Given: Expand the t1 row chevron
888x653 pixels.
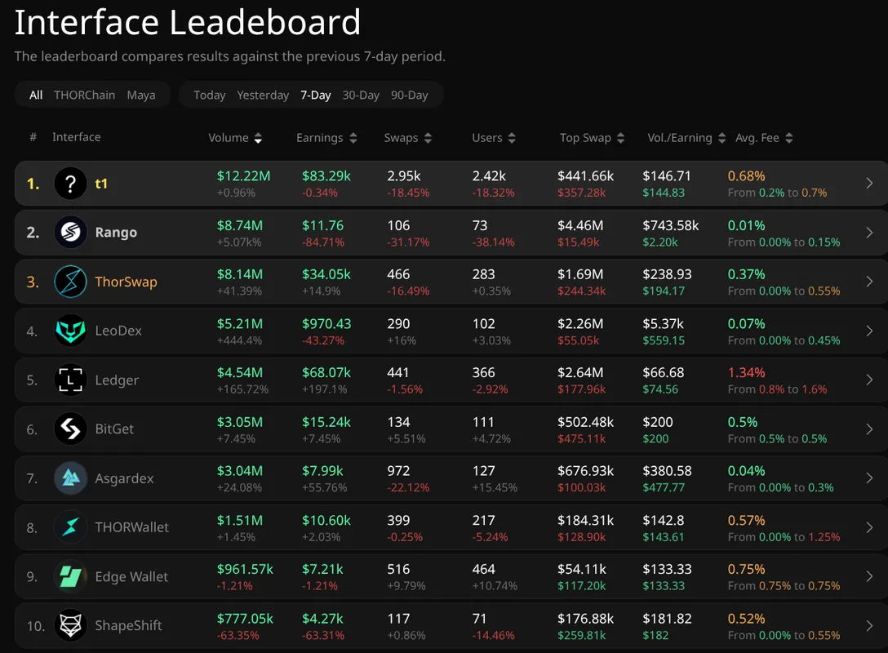Looking at the screenshot, I should pos(869,184).
